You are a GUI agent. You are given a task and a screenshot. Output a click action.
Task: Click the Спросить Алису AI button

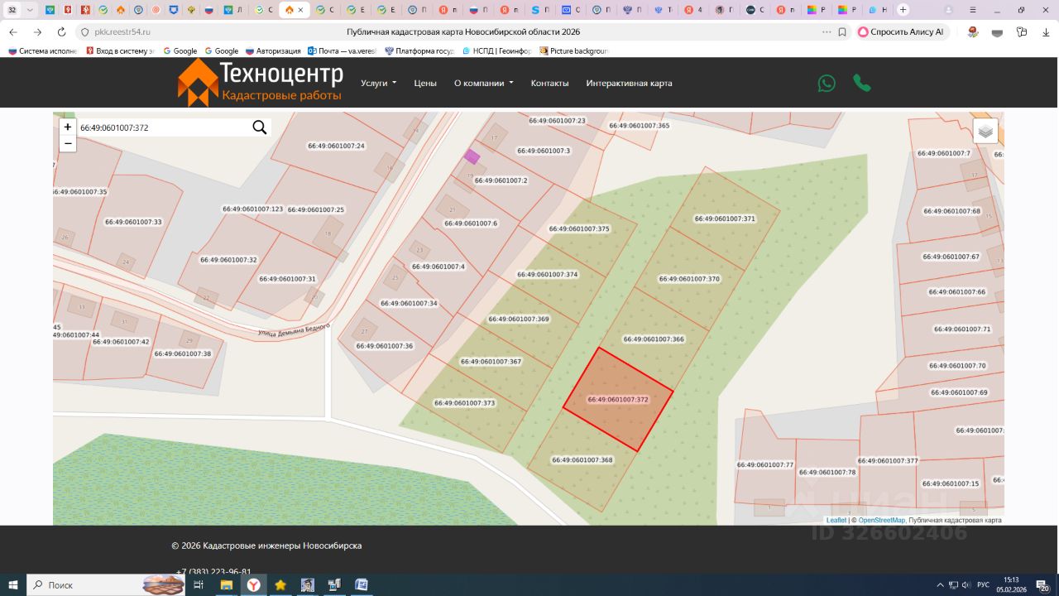click(x=901, y=31)
